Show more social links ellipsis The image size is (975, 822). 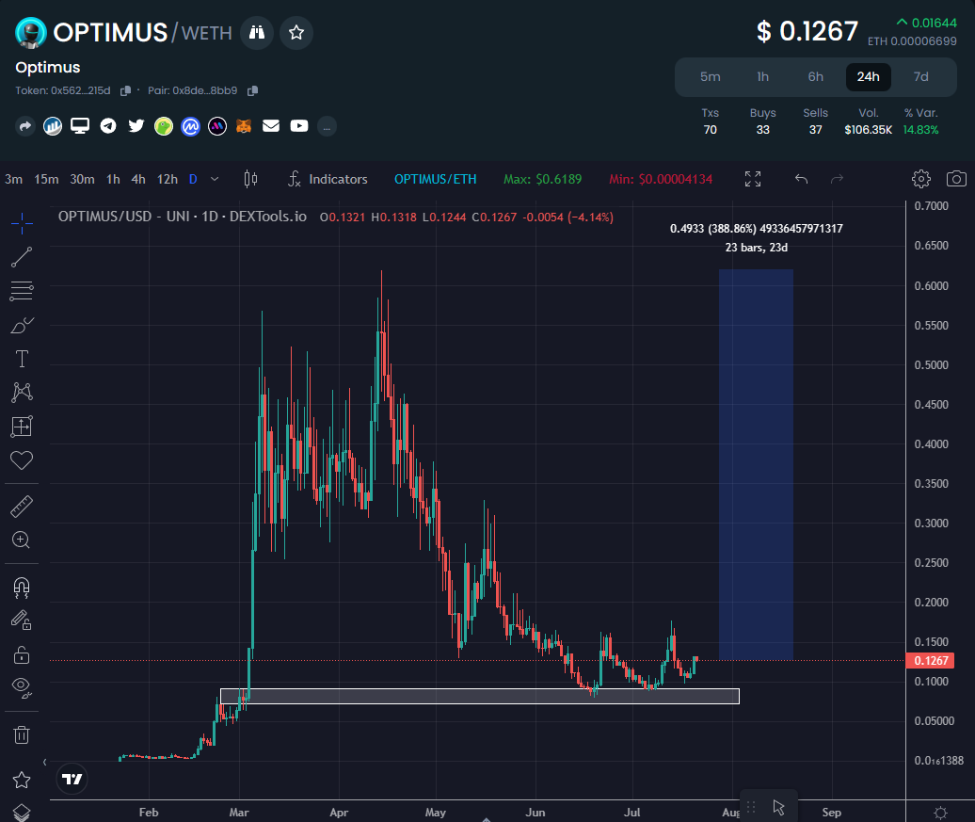[x=327, y=126]
